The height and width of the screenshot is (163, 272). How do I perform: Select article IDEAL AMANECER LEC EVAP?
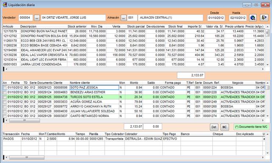[133, 50]
